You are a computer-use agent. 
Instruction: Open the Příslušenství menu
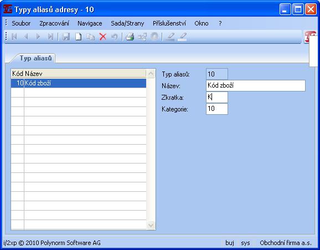click(169, 23)
